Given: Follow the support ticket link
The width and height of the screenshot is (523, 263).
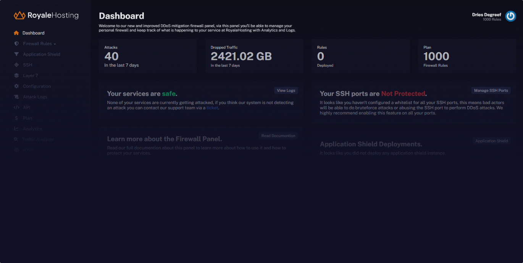Looking at the screenshot, I should 212,108.
